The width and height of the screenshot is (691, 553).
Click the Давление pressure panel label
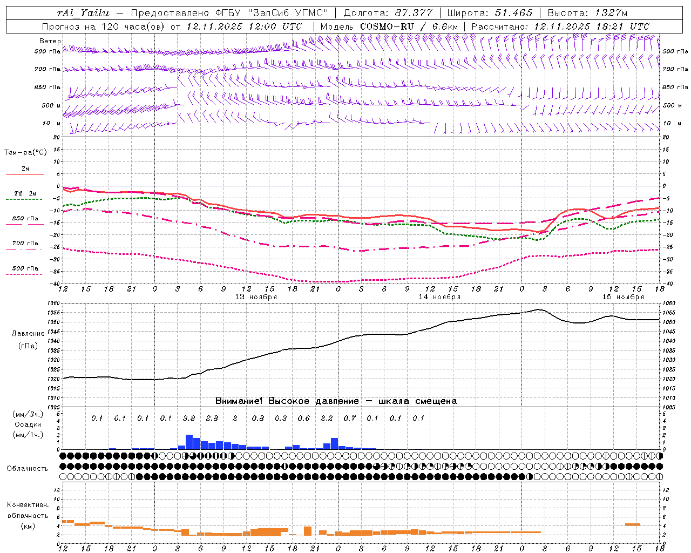[28, 334]
